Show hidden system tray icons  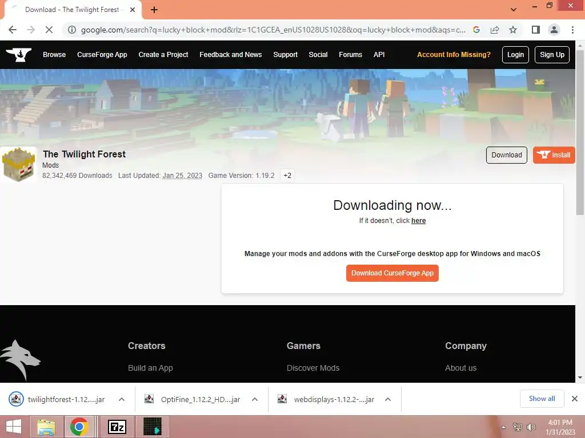[x=504, y=427]
